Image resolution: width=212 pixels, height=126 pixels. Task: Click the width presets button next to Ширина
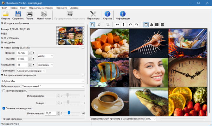tap(33, 53)
